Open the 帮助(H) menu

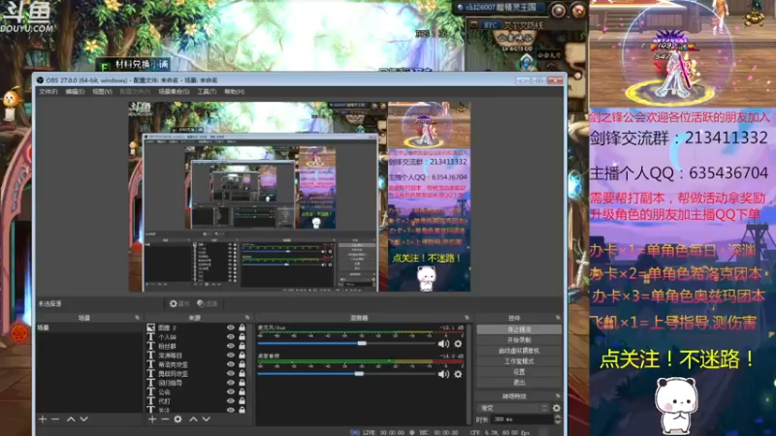pyautogui.click(x=234, y=91)
